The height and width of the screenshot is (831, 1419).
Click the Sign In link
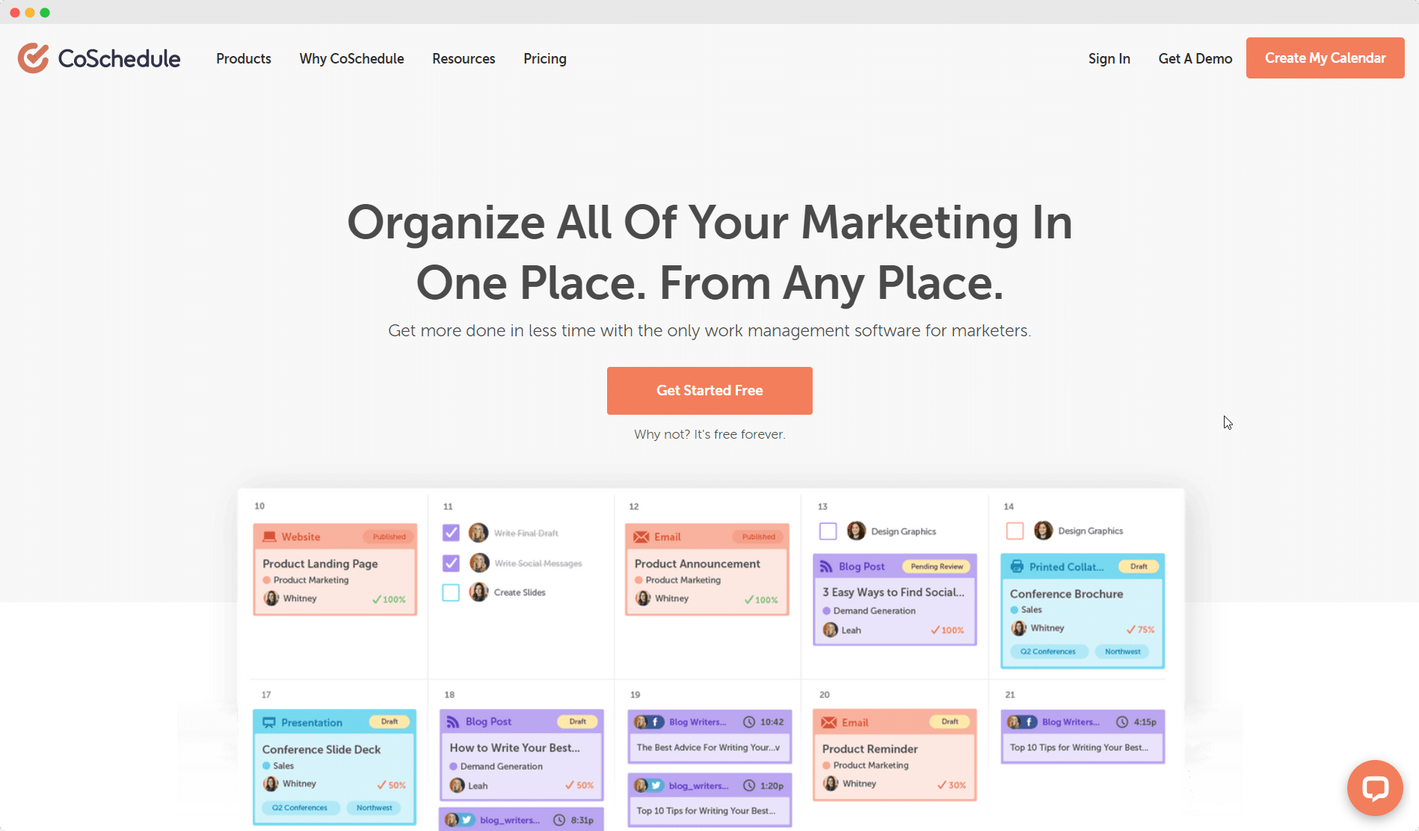click(x=1109, y=58)
